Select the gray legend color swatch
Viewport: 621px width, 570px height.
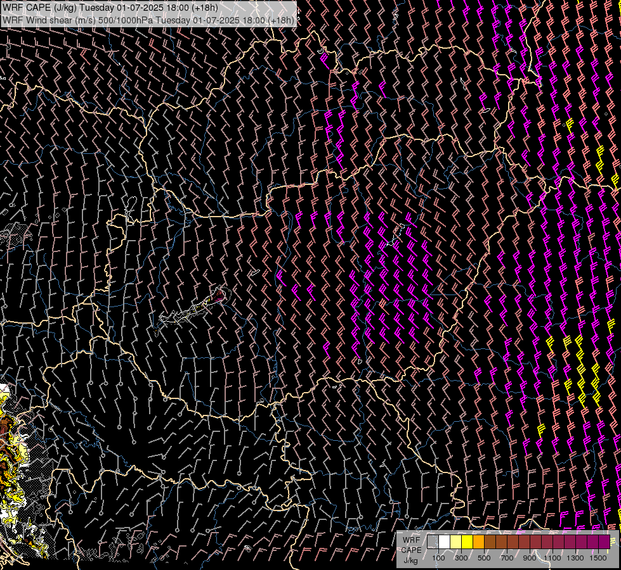(433, 541)
